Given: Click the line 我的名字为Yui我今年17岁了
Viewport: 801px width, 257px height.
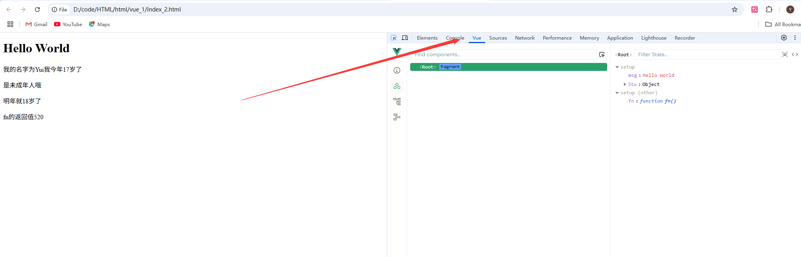Looking at the screenshot, I should pyautogui.click(x=42, y=69).
